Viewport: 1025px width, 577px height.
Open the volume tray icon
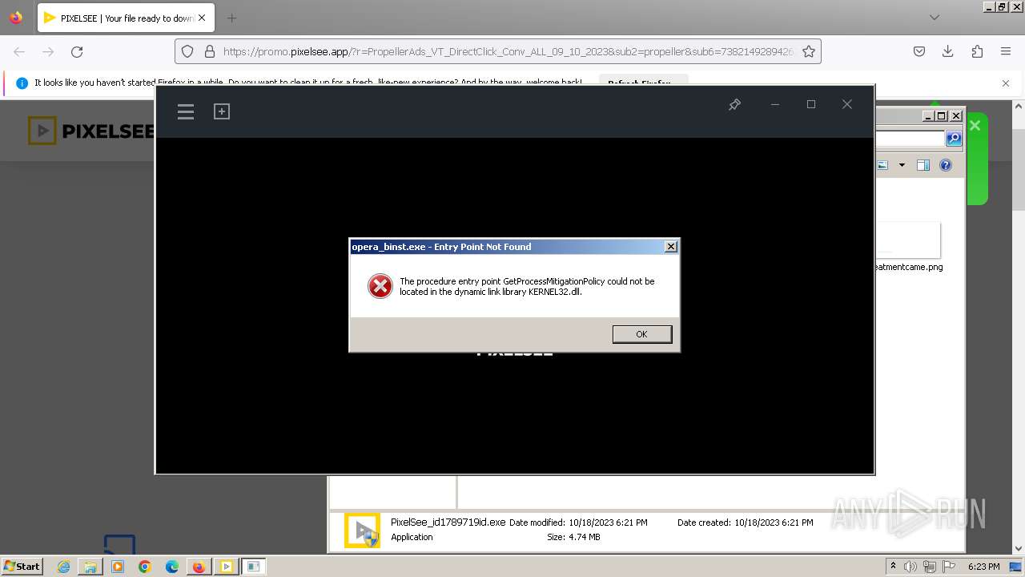coord(910,567)
